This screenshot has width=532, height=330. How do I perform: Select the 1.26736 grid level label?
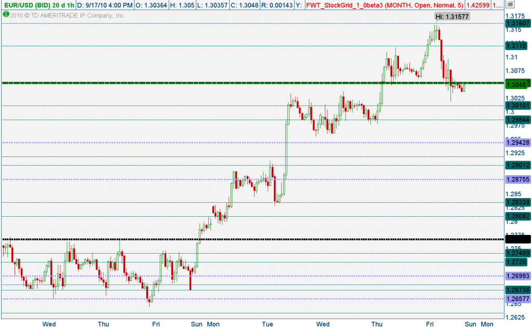(x=517, y=290)
